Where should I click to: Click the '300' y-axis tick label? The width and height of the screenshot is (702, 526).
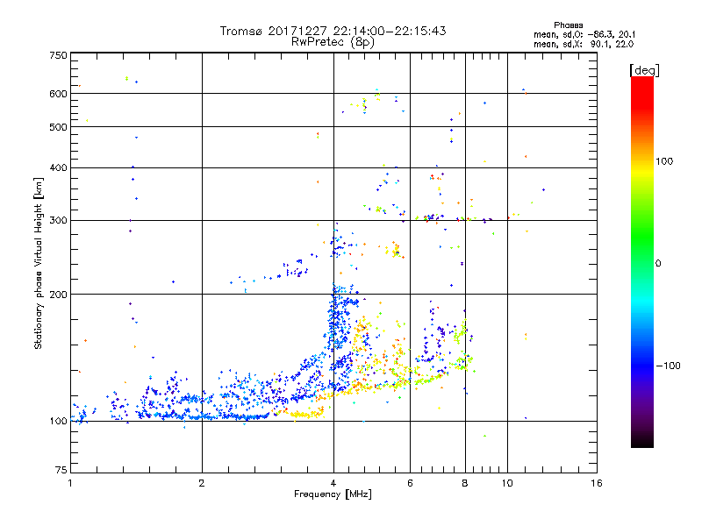(x=58, y=221)
